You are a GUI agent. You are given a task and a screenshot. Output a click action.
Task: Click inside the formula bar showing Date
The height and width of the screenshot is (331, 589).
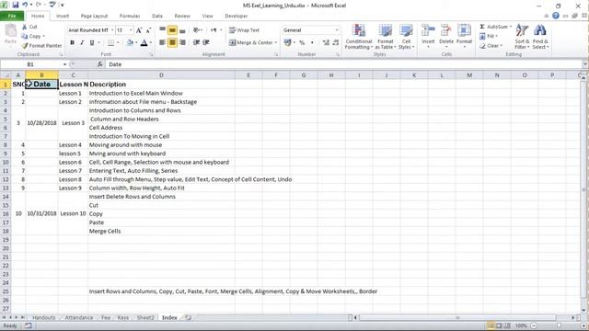(x=343, y=64)
